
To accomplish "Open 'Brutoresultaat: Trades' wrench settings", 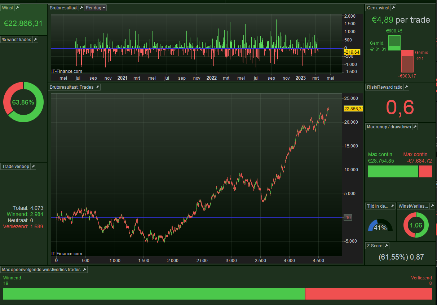I will [97, 87].
